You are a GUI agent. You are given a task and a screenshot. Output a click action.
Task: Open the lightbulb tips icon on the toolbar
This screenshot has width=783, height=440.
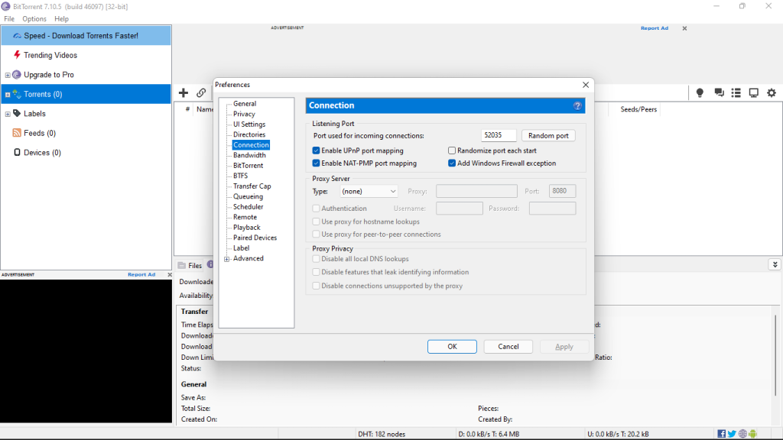tap(700, 92)
